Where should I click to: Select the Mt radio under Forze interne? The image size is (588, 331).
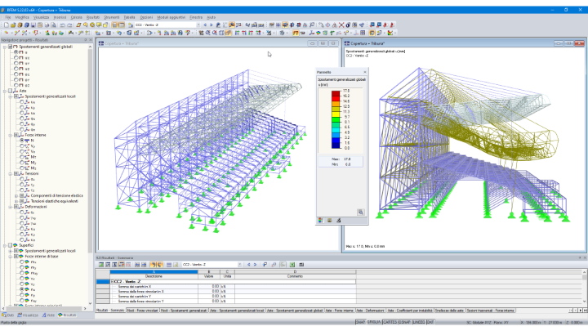(22, 157)
